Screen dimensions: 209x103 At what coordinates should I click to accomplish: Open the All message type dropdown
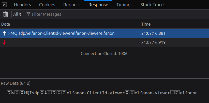(17, 14)
